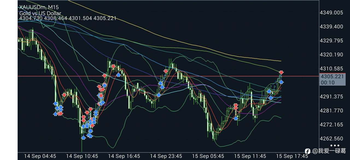Tap price scale label 4329.795

[331, 40]
